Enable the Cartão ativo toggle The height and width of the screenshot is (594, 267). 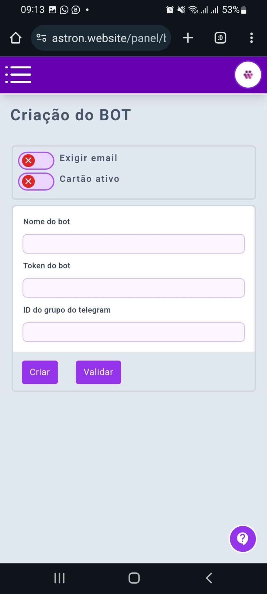click(36, 181)
